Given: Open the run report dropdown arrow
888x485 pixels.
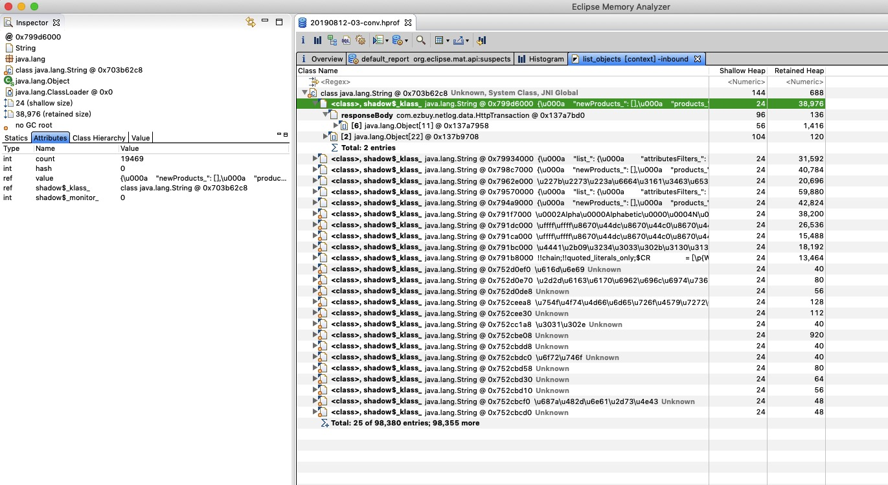Looking at the screenshot, I should click(387, 41).
